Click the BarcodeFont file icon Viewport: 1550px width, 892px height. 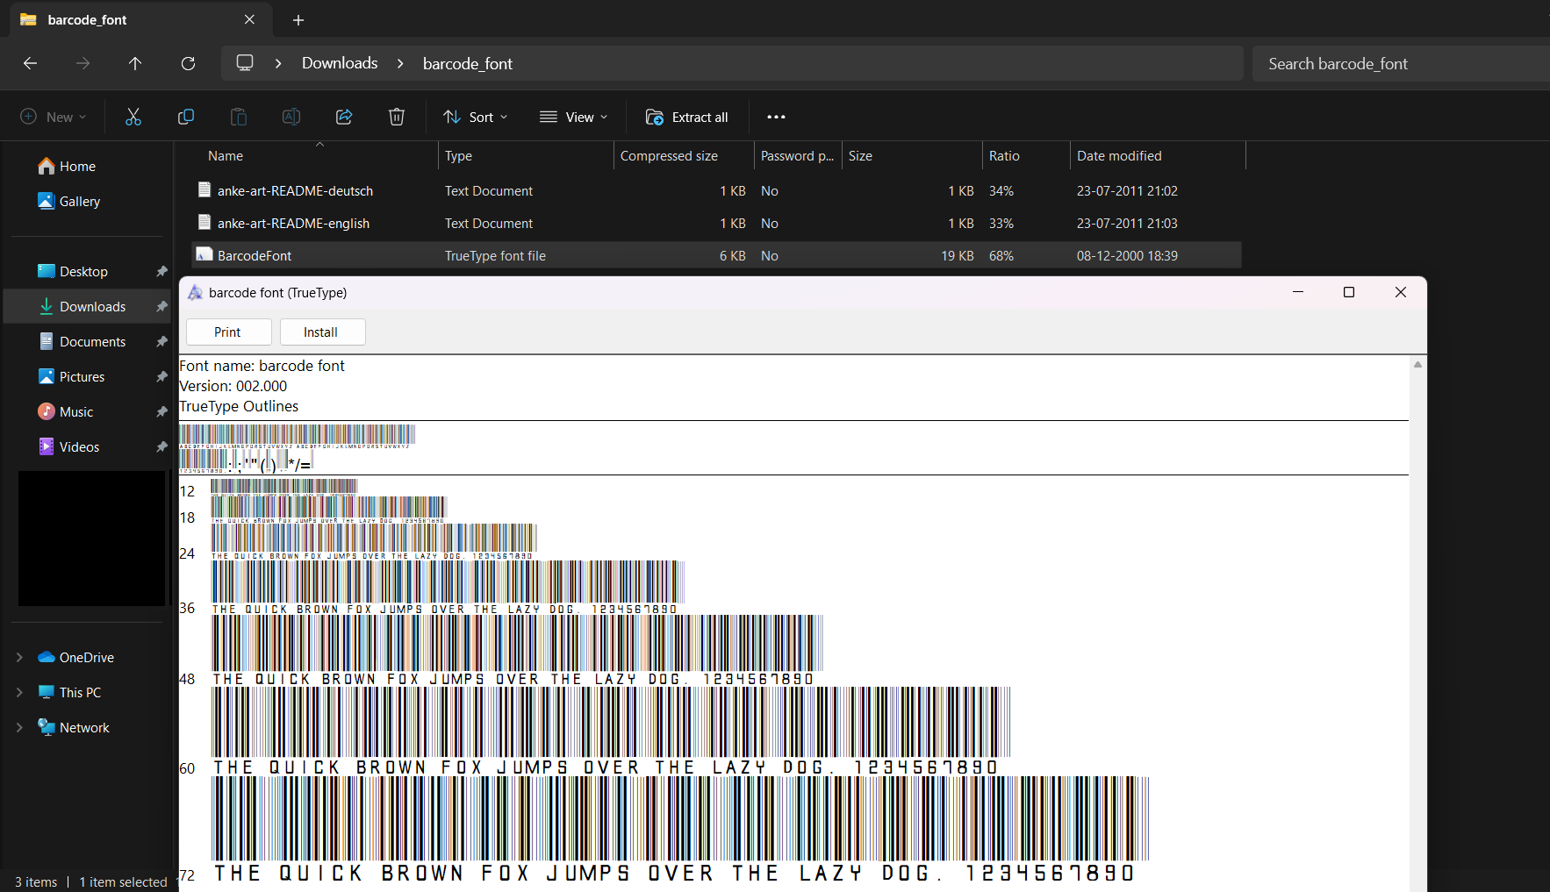[x=205, y=255]
